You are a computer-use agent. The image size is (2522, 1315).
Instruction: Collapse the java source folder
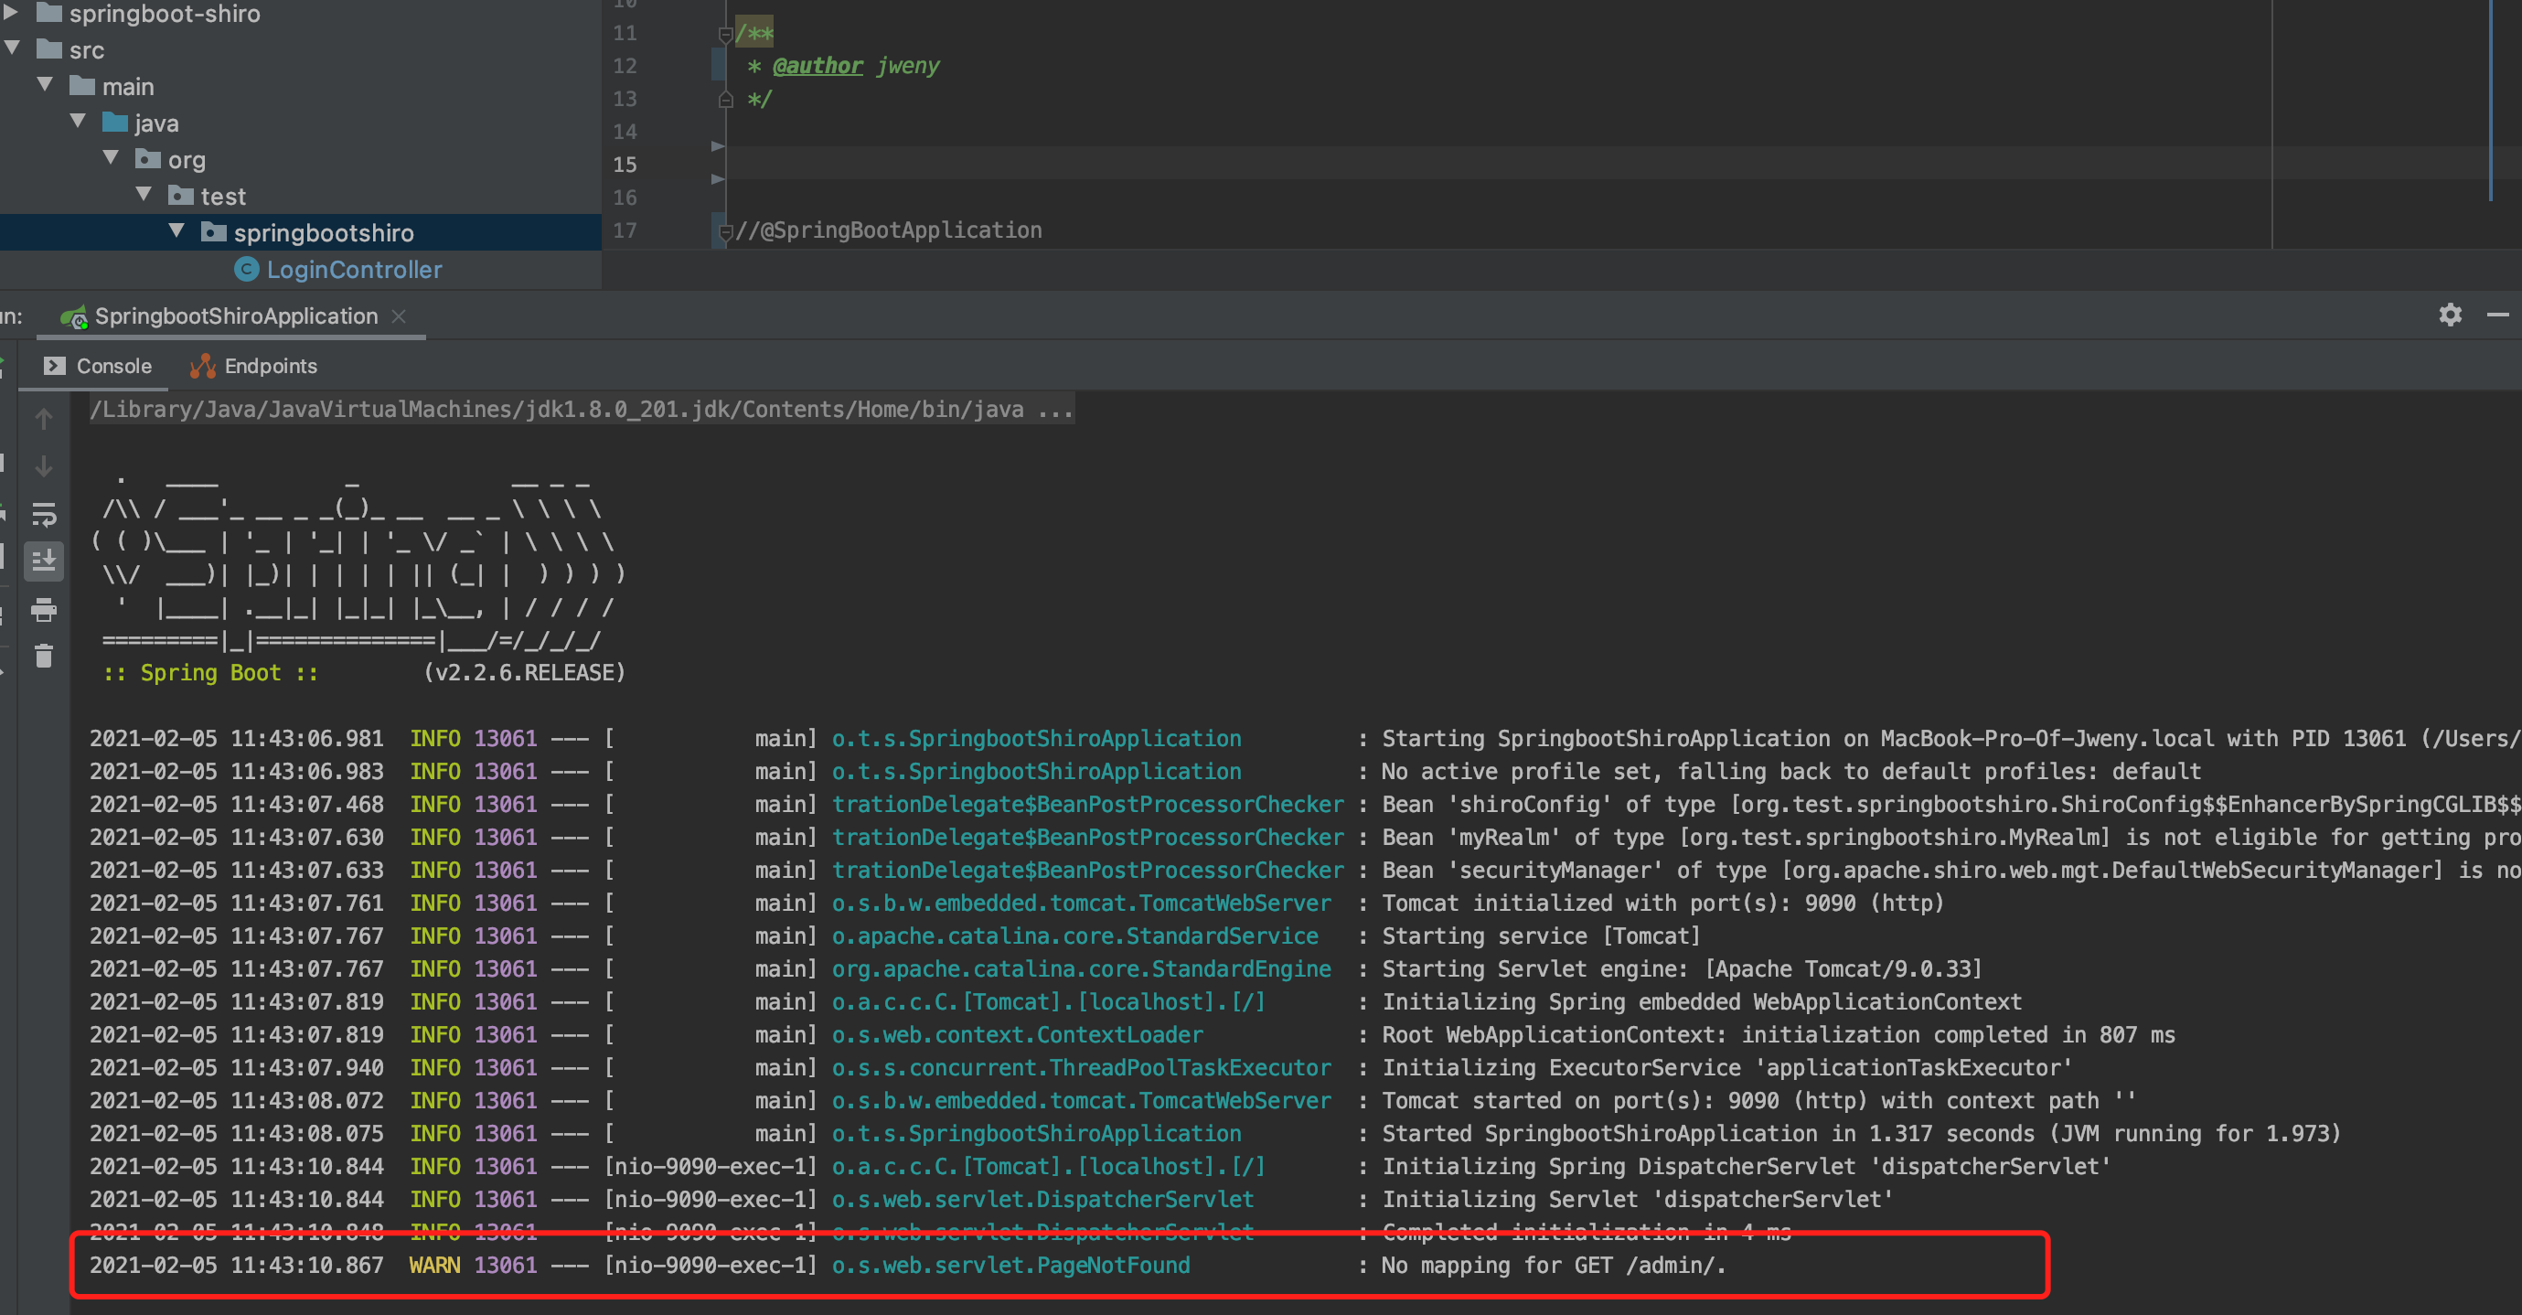tap(79, 122)
